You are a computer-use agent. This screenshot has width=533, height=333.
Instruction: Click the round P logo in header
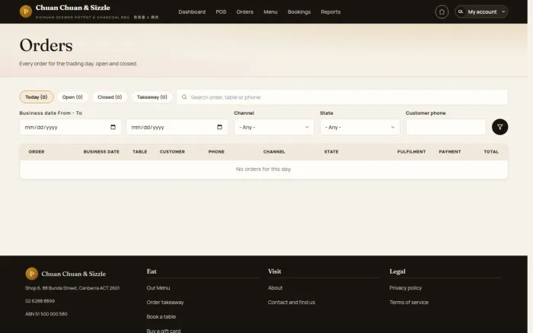pos(26,11)
